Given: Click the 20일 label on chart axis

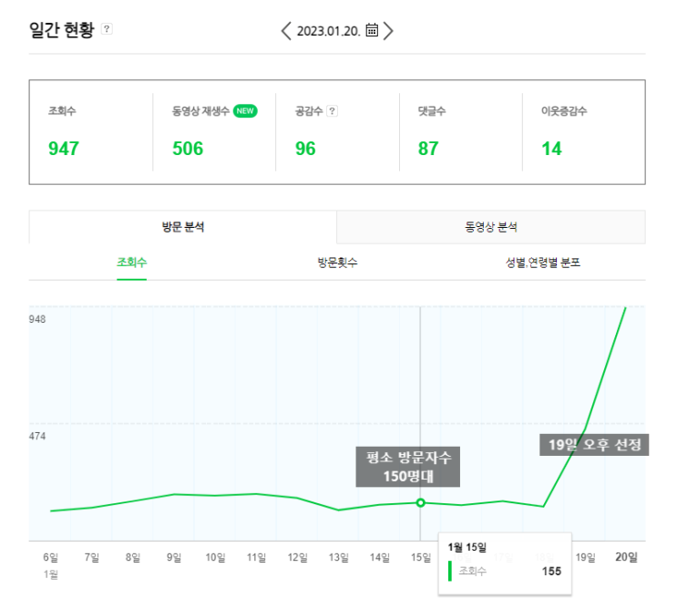Looking at the screenshot, I should (626, 557).
